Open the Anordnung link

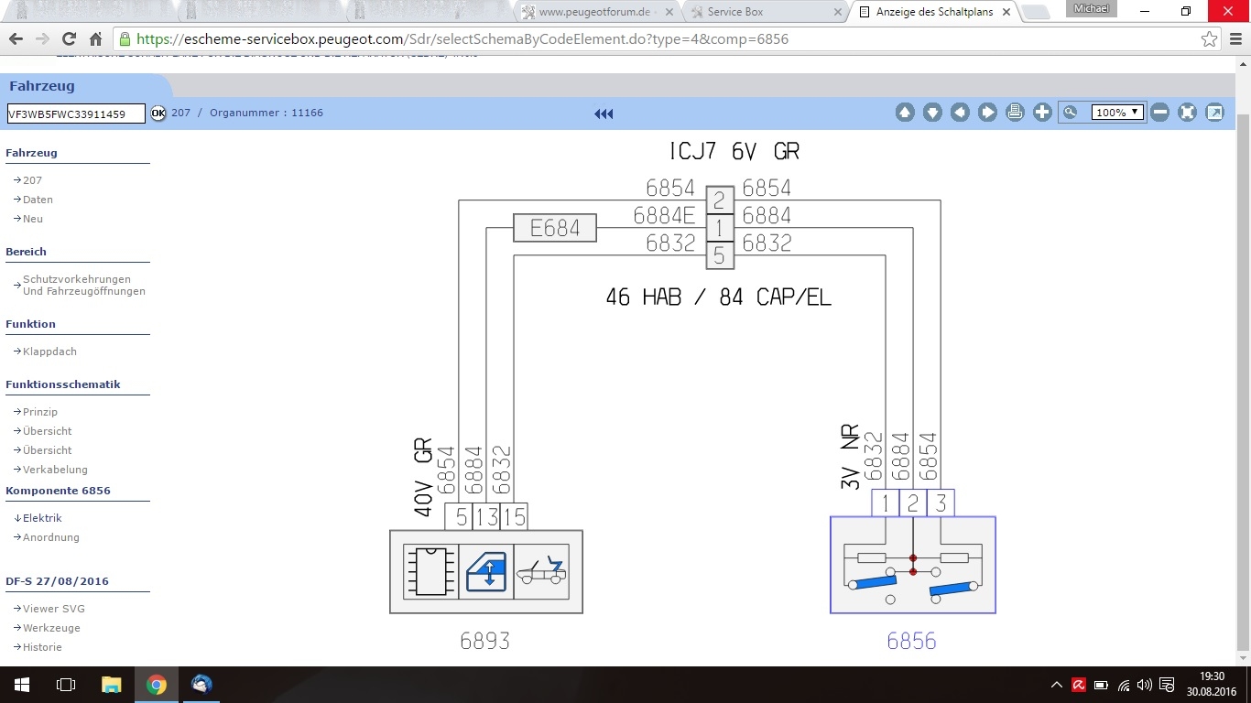coord(50,537)
